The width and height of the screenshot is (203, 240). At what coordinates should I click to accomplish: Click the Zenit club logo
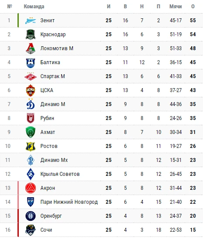click(x=31, y=21)
